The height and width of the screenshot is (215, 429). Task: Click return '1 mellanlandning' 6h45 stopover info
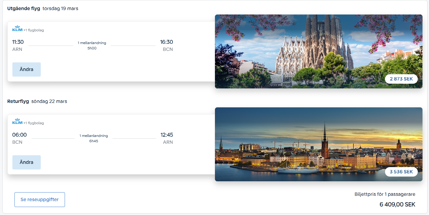pyautogui.click(x=94, y=138)
